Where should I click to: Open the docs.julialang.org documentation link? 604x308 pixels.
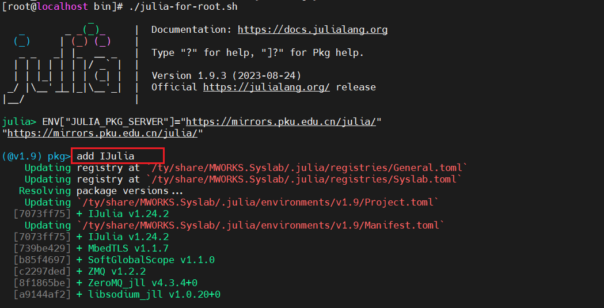coord(312,30)
